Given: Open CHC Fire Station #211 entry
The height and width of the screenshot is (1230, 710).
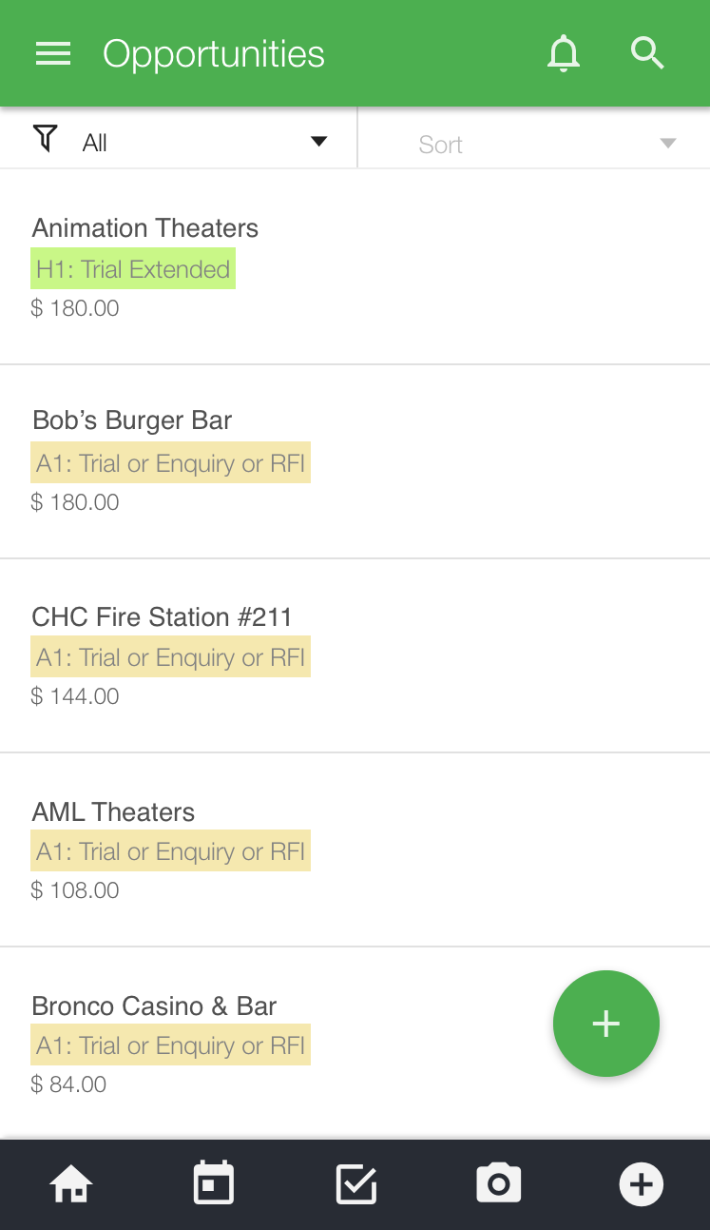Looking at the screenshot, I should point(162,616).
